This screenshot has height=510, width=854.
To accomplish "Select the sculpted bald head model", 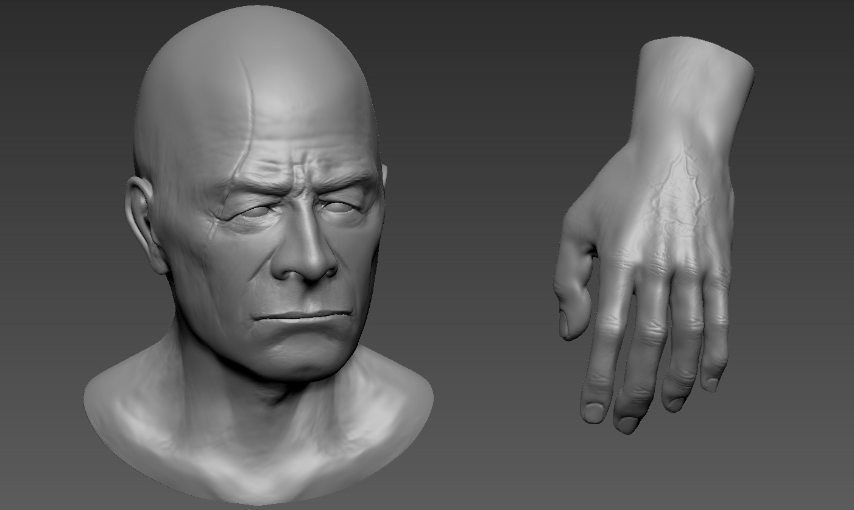I will coord(259,256).
